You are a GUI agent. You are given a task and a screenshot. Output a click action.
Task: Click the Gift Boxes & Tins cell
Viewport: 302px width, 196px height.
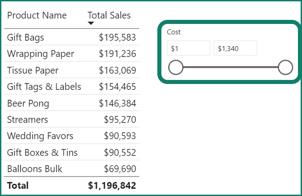pyautogui.click(x=42, y=153)
